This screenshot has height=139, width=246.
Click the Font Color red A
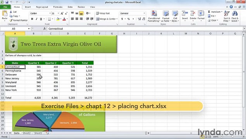pyautogui.click(x=64, y=19)
